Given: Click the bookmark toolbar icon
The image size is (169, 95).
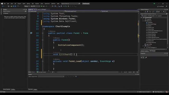Looking at the screenshot, I should 68,6.
